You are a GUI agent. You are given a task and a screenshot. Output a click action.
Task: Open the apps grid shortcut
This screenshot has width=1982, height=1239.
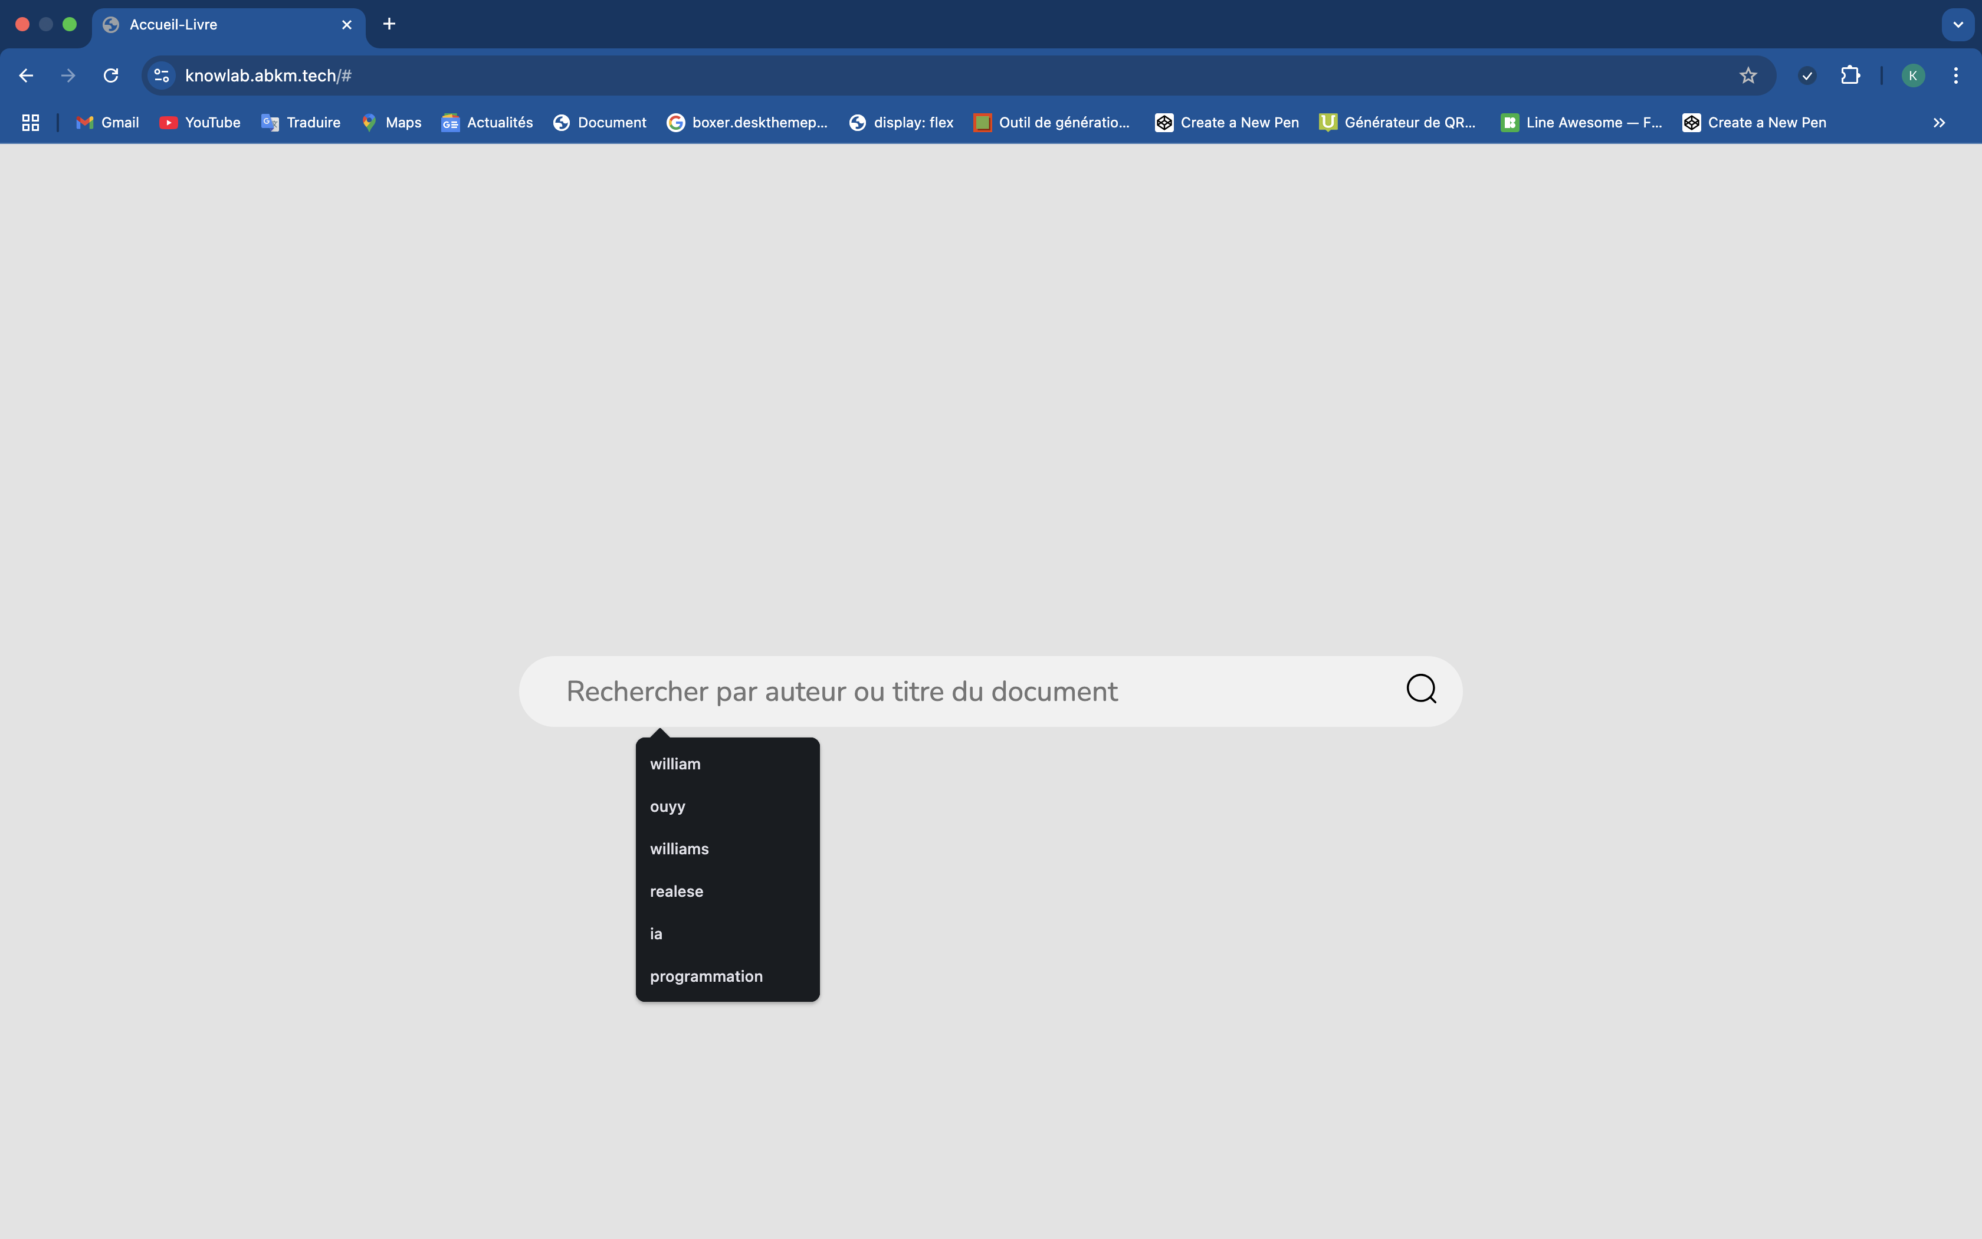coord(30,123)
